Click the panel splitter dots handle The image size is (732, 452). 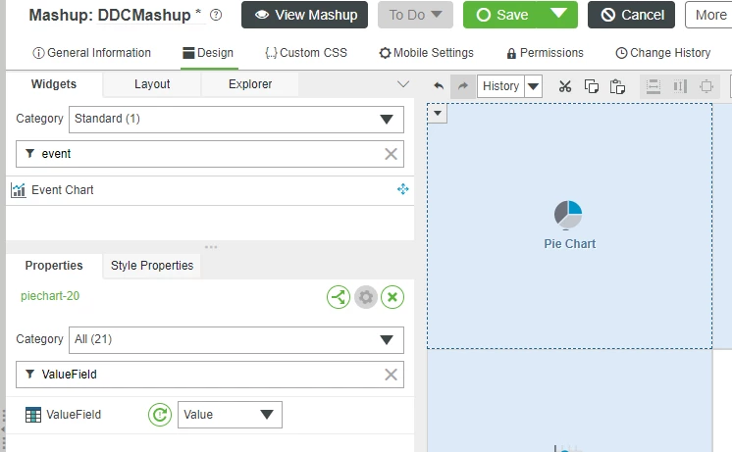click(211, 247)
